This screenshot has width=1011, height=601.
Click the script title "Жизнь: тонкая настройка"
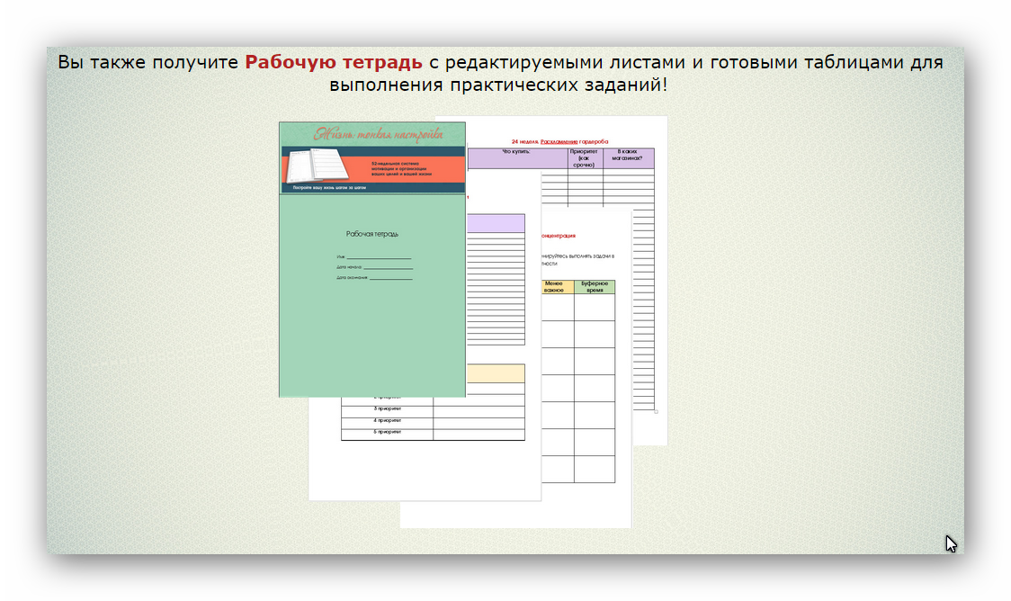click(378, 134)
